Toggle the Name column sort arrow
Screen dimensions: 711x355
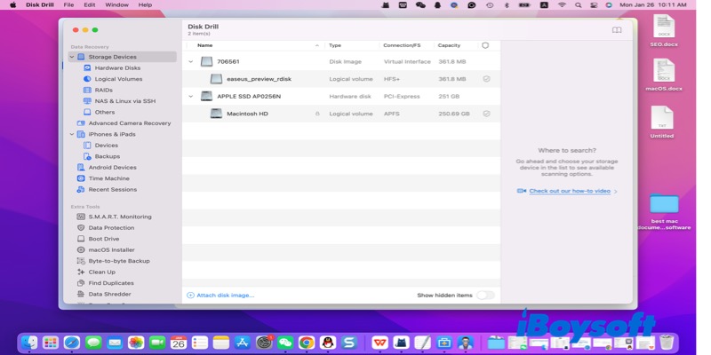[x=317, y=45]
